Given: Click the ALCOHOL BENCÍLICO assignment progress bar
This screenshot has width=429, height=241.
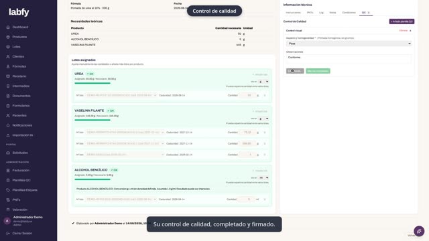Looking at the screenshot, I should (93, 179).
